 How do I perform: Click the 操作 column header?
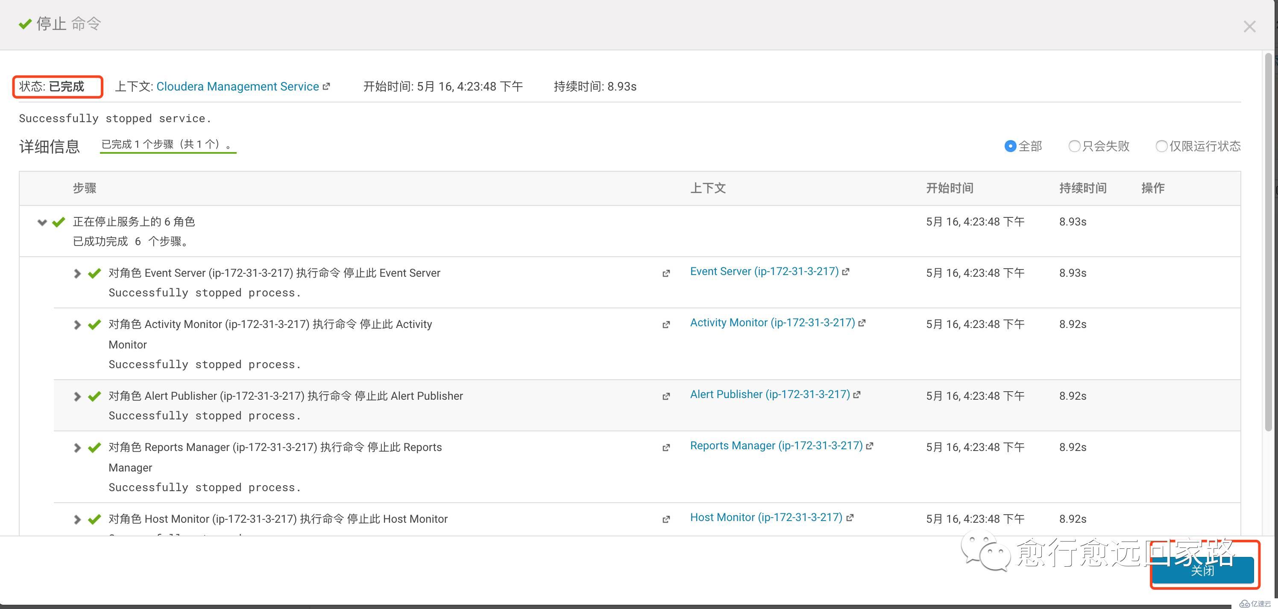pos(1153,188)
